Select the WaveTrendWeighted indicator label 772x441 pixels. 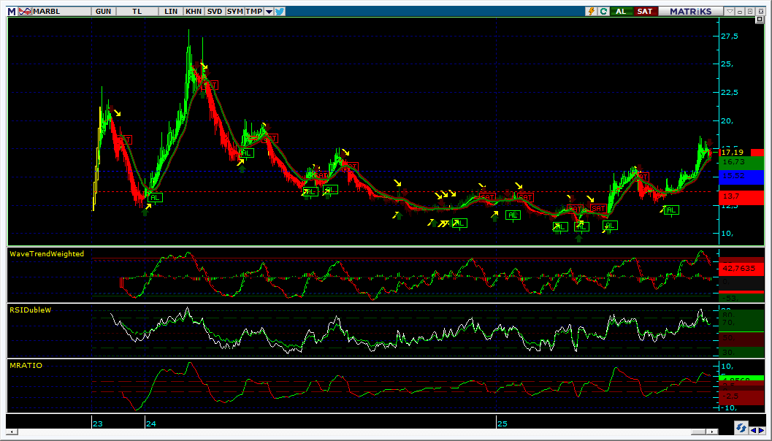[47, 254]
